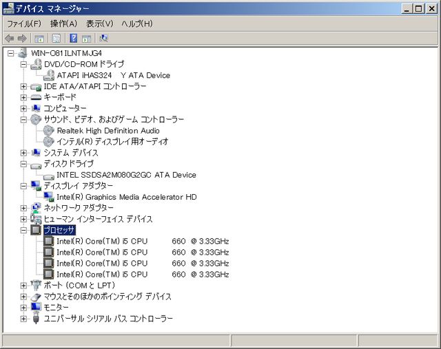Select the Realtek High Definition Audio device
Viewport: 441px width, 349px height.
click(108, 131)
